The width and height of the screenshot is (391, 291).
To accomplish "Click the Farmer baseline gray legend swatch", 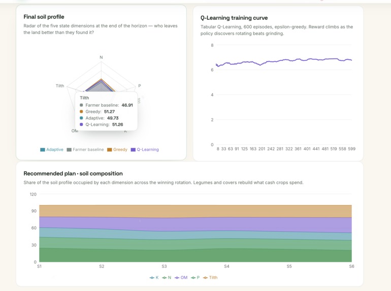I will 69,150.
